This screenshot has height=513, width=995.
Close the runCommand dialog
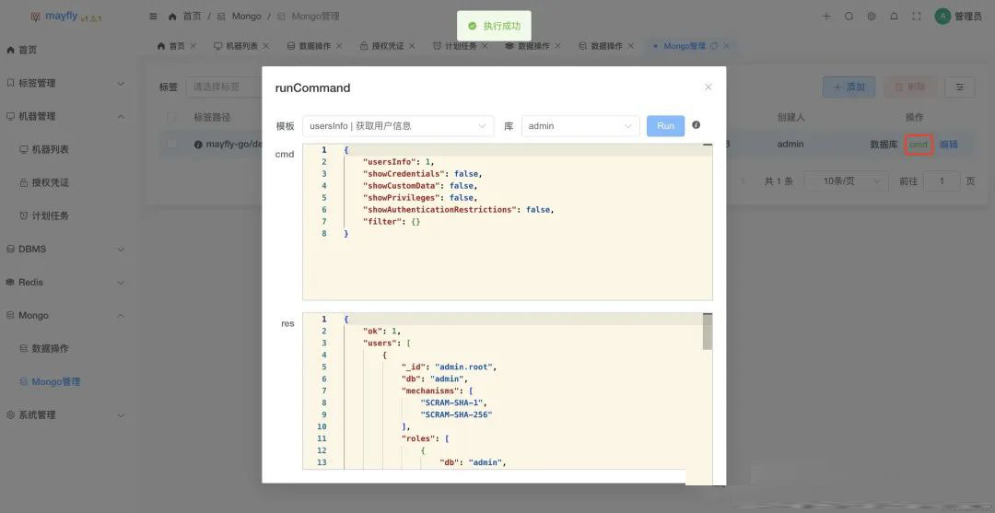tap(708, 87)
